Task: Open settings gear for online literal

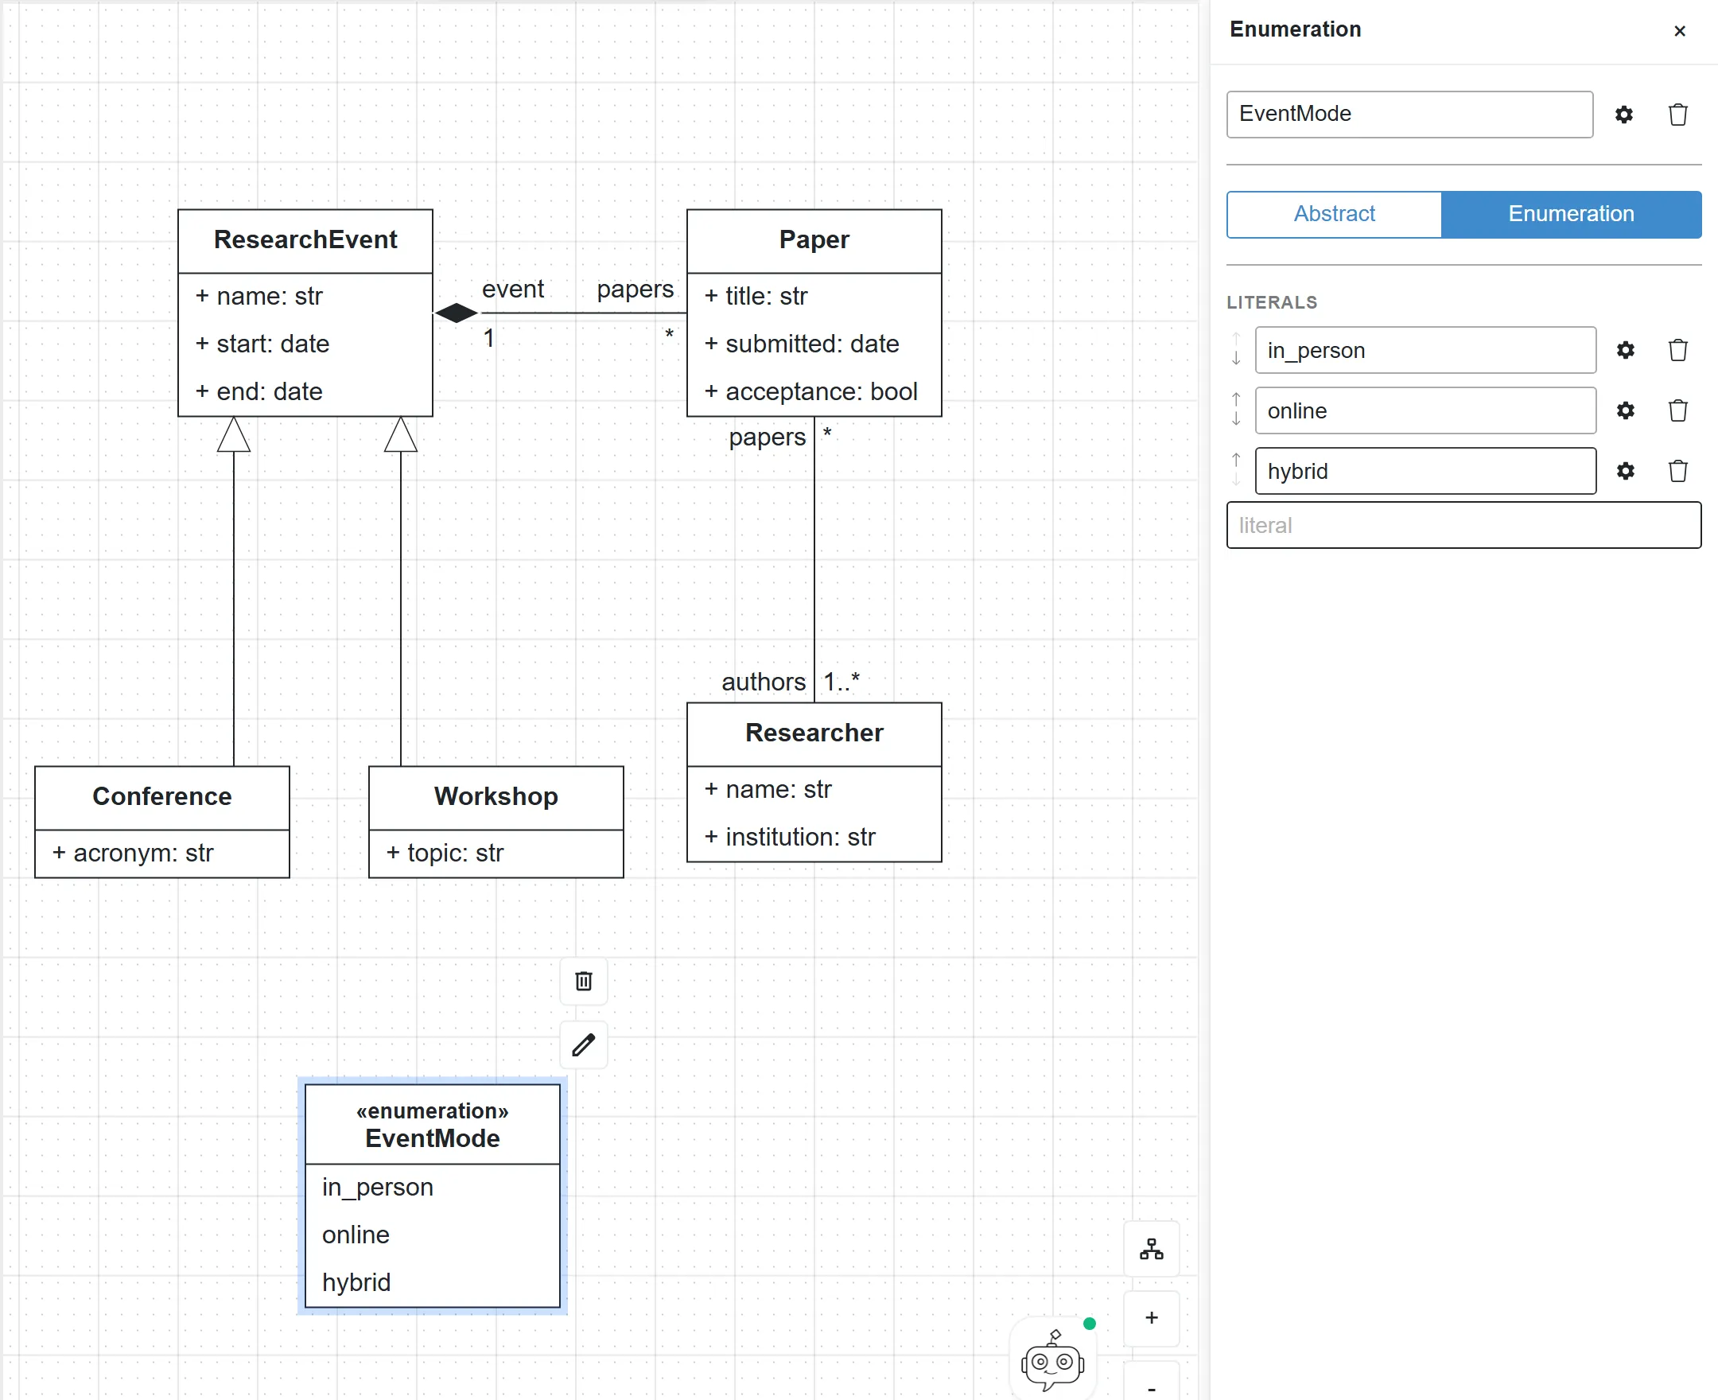Action: tap(1625, 410)
